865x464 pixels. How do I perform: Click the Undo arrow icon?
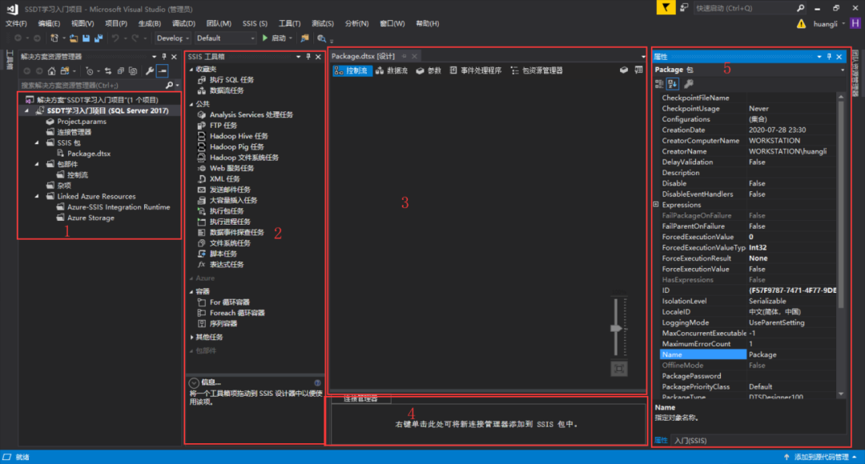coord(115,38)
